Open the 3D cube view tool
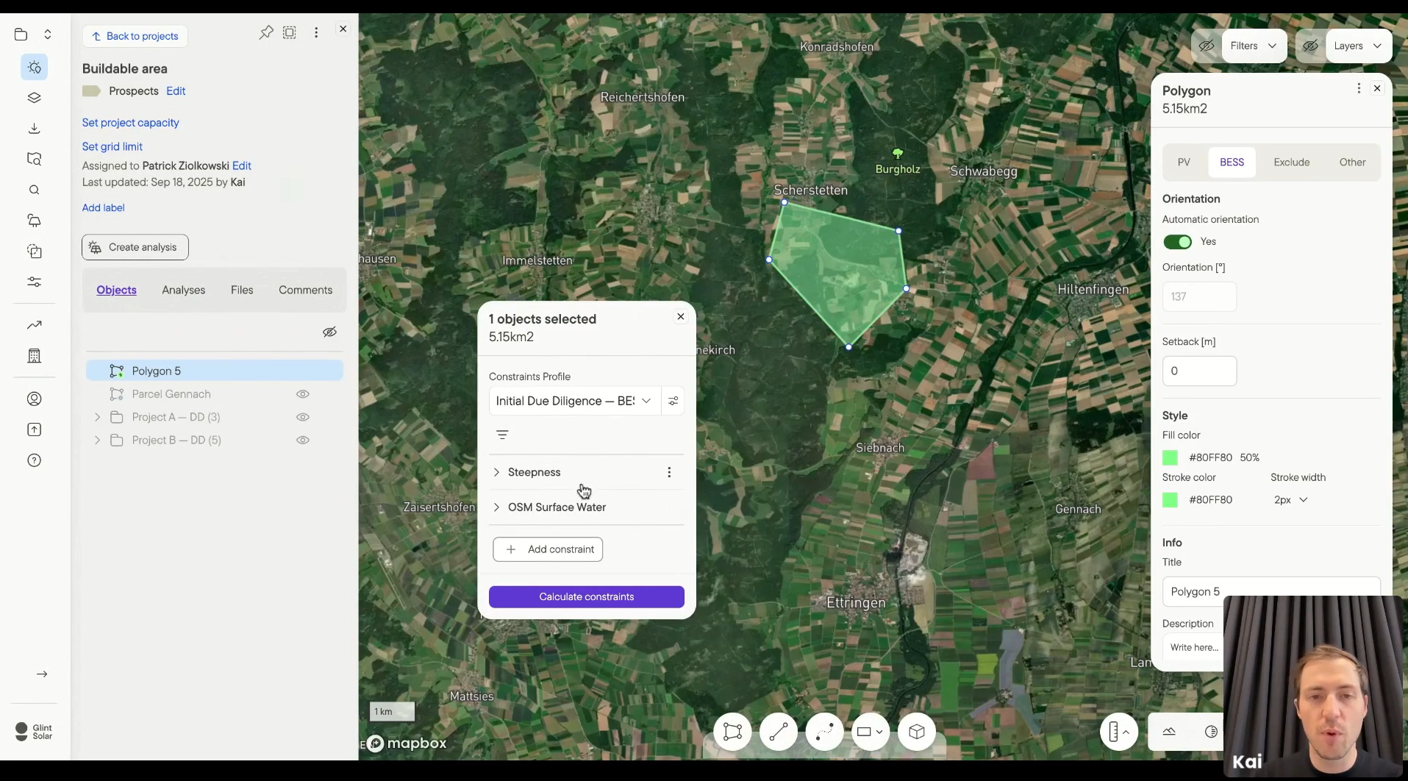 click(917, 732)
